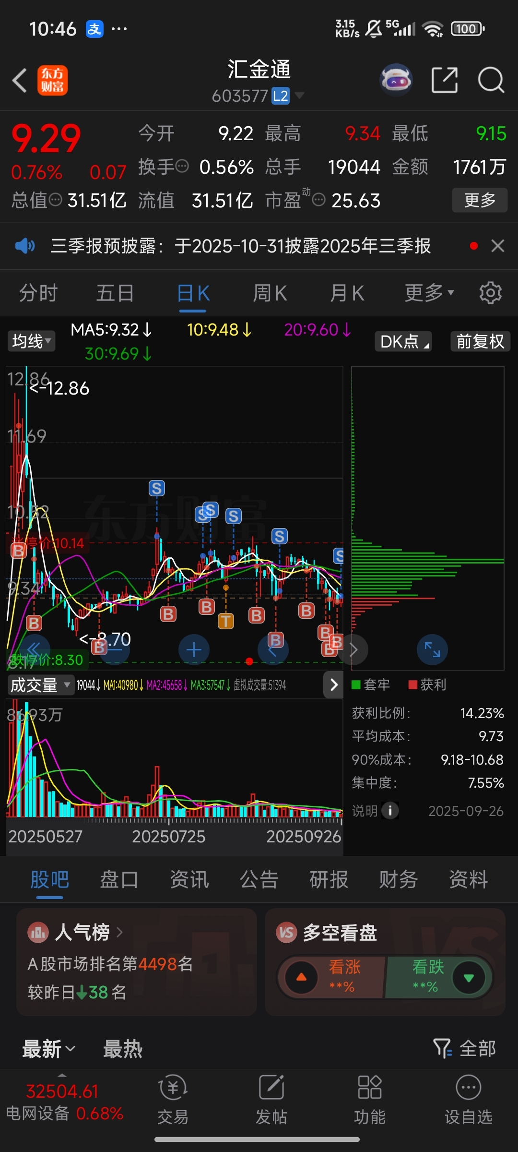Select the 股吧 tab
Screen dimensions: 518x1152
click(x=49, y=880)
